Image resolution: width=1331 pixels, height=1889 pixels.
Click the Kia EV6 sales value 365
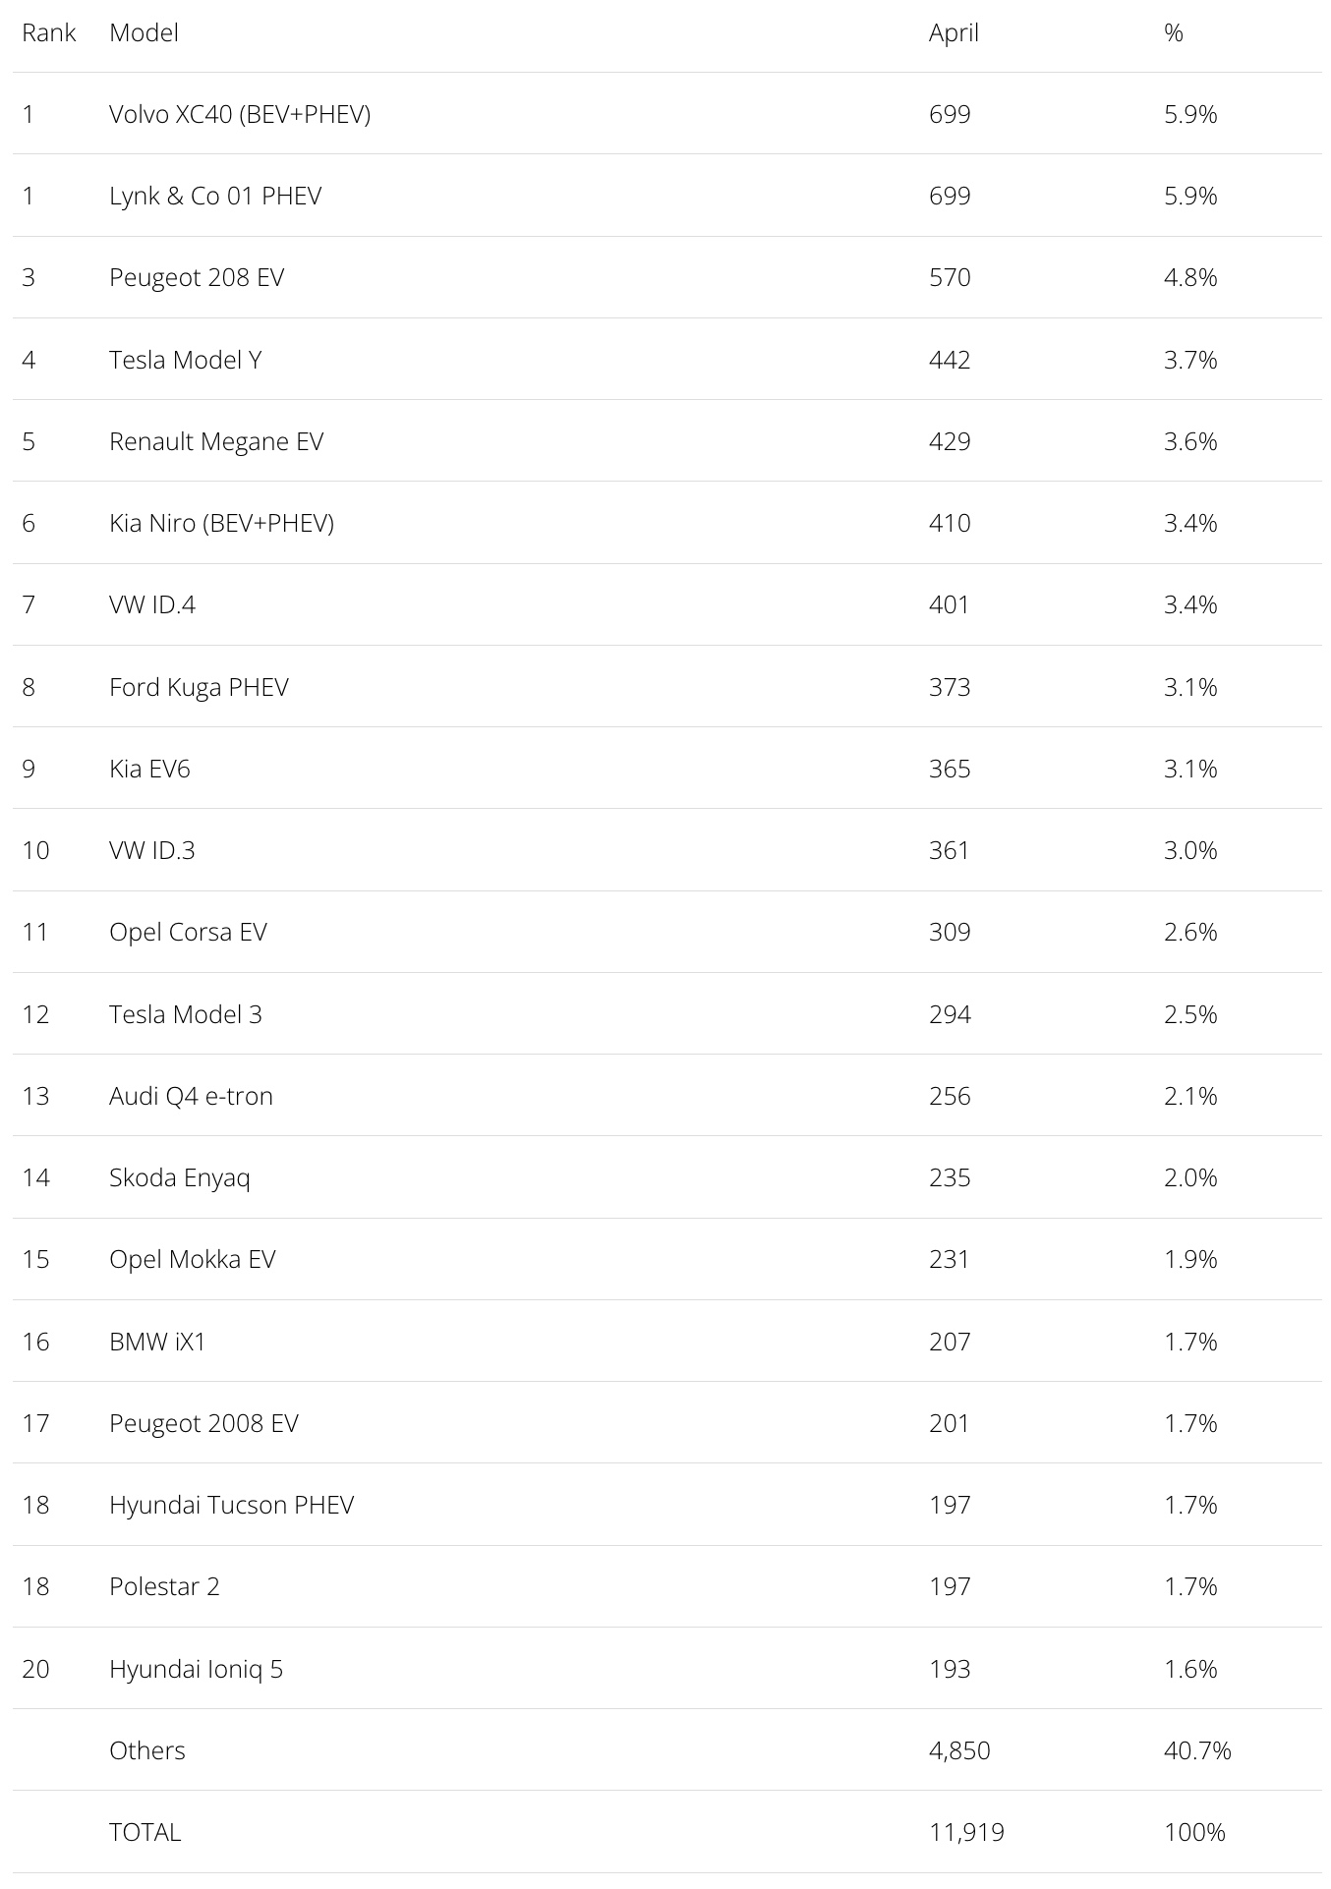click(x=950, y=769)
